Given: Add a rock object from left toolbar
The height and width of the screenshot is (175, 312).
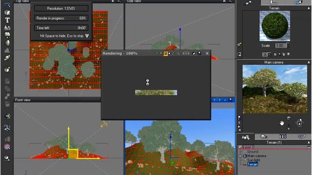Looking at the screenshot, I should pyautogui.click(x=7, y=42).
